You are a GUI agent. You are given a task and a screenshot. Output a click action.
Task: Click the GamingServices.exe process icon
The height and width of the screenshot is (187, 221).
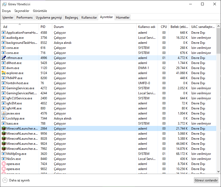click(4, 88)
